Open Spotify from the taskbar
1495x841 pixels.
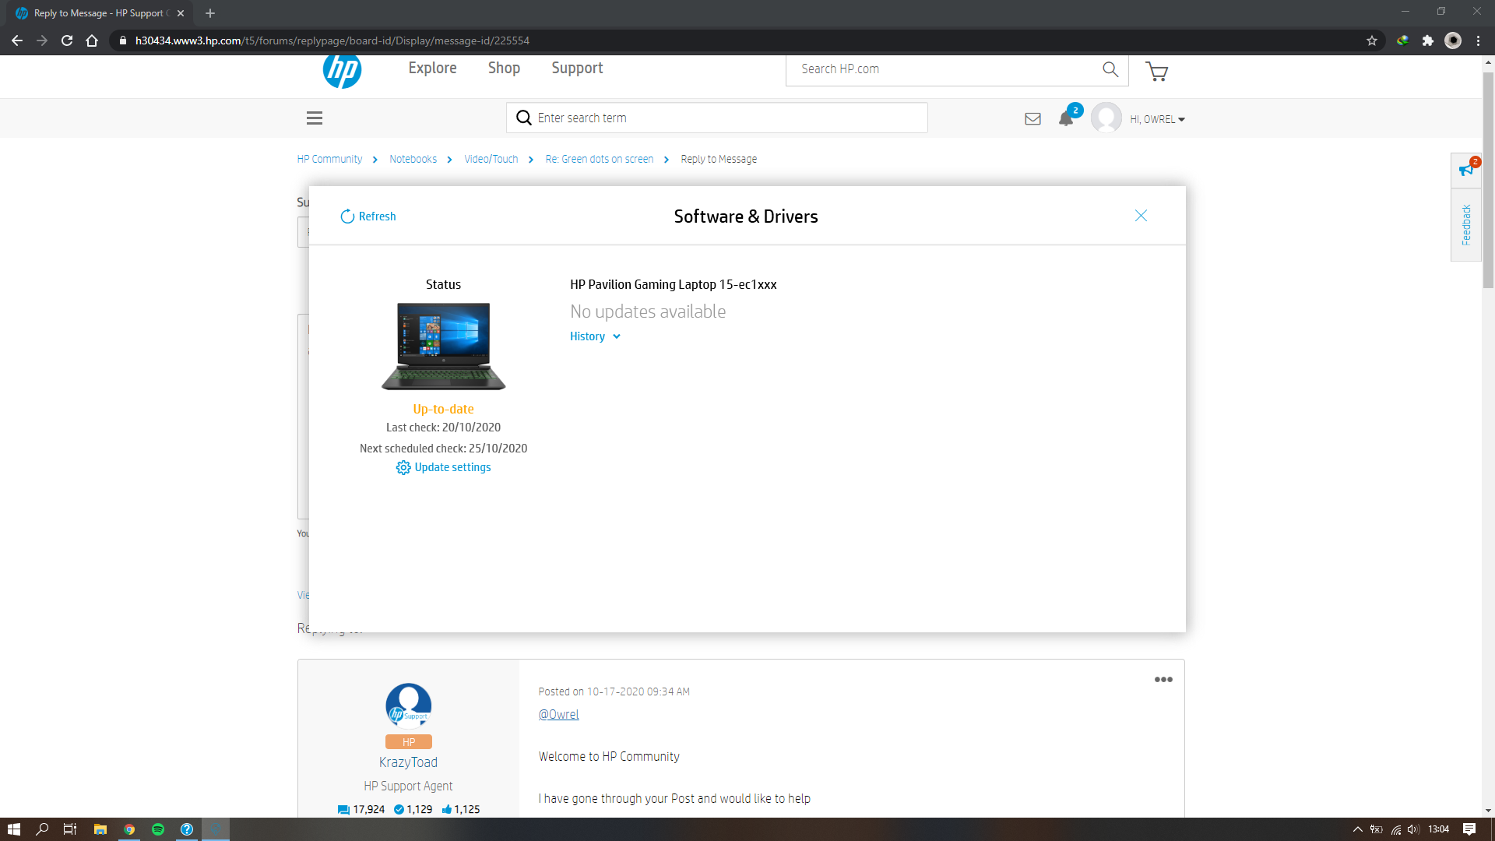point(158,829)
